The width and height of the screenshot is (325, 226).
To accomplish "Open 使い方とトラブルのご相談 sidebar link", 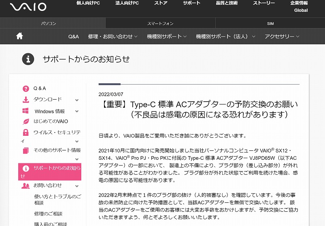I will point(58,200).
